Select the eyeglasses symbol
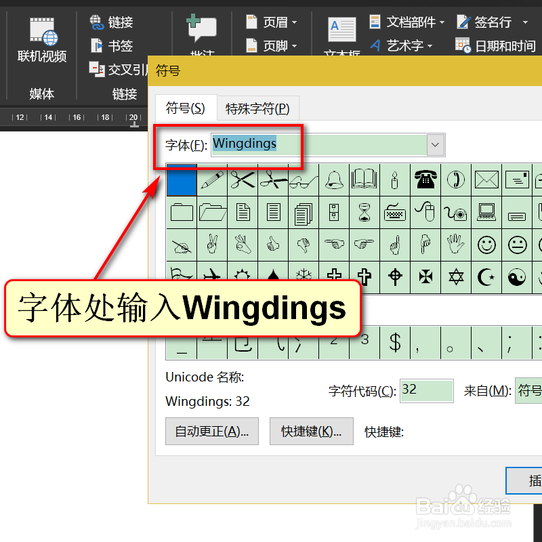The width and height of the screenshot is (542, 542). point(304,180)
